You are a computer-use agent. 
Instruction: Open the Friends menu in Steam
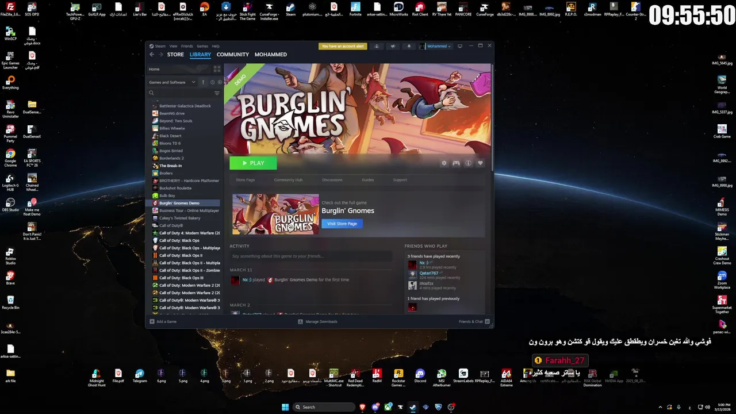[187, 46]
